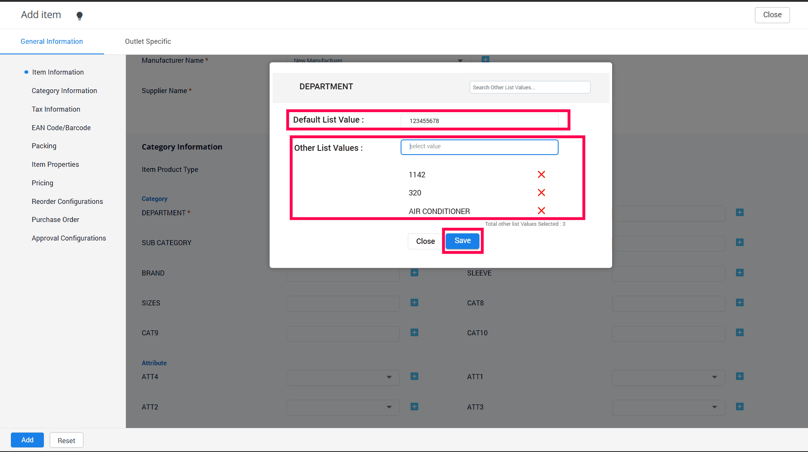Click the plus icon next to ATT2 dropdown
Image resolution: width=808 pixels, height=452 pixels.
(415, 407)
